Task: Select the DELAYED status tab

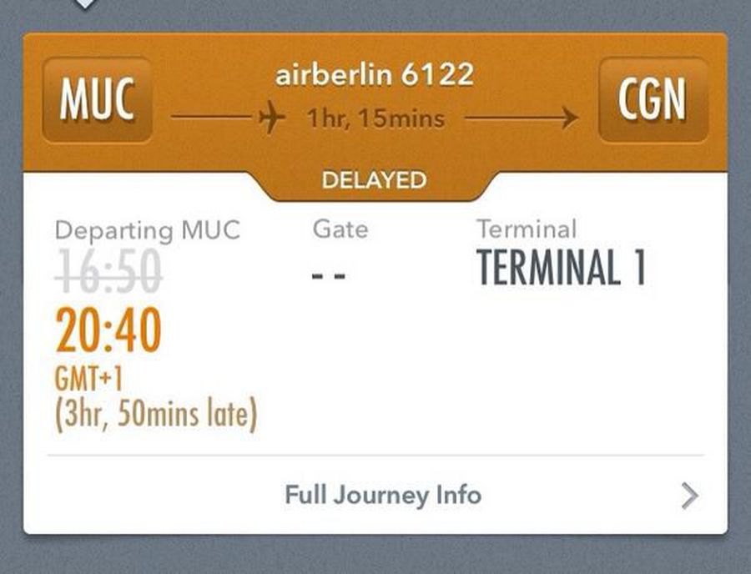Action: tap(374, 180)
